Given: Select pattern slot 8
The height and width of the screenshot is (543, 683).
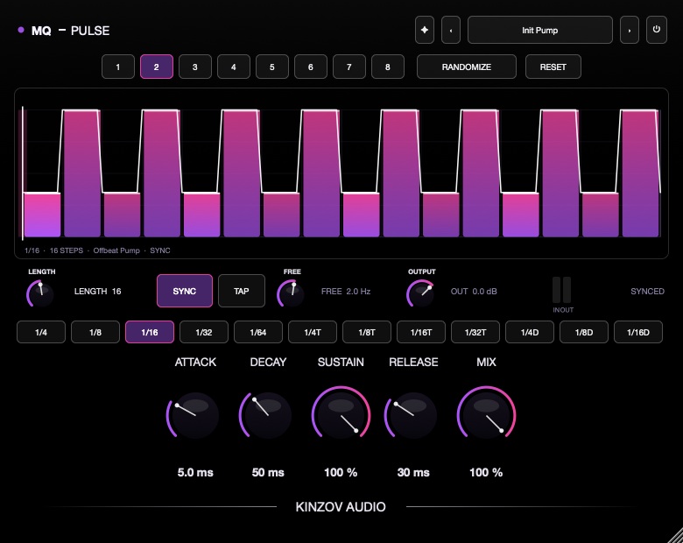Looking at the screenshot, I should click(x=388, y=67).
